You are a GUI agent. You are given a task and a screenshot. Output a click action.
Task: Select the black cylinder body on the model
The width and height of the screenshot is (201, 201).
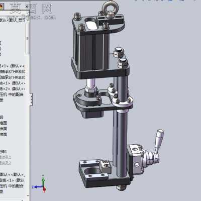[92, 51]
